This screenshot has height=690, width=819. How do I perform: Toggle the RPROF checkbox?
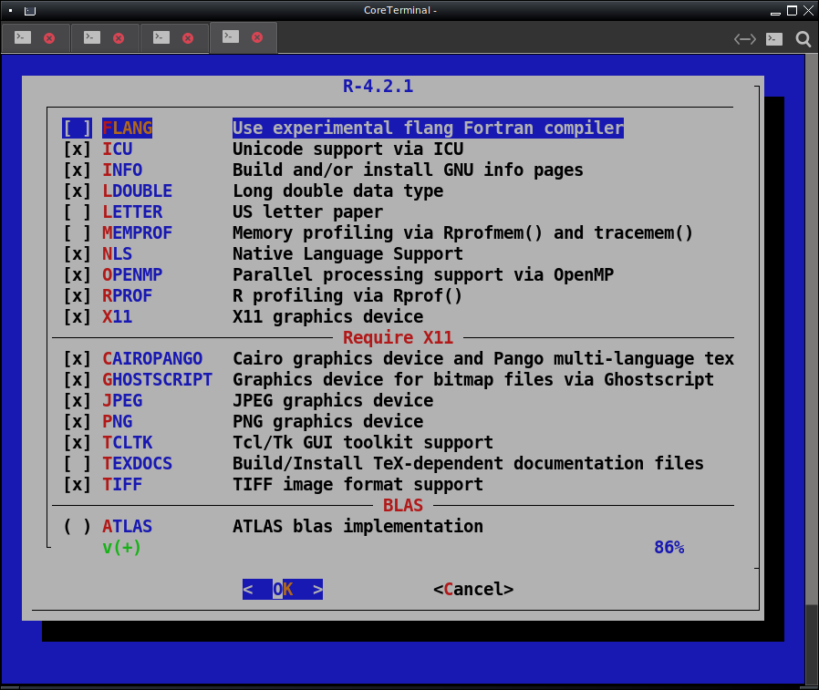tap(77, 296)
